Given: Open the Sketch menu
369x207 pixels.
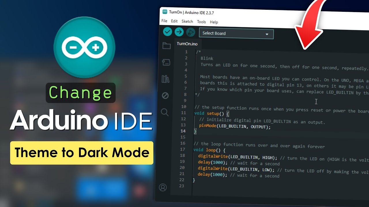Looking at the screenshot, I should [187, 22].
